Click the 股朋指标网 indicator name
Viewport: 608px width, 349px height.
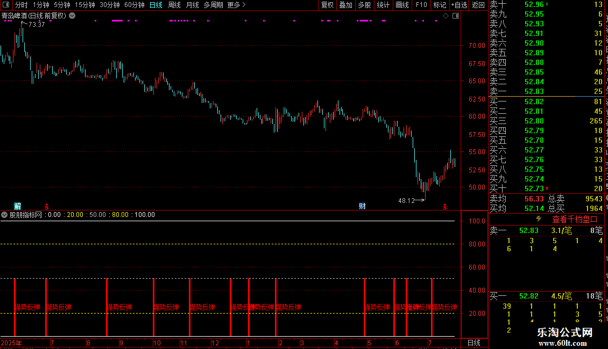tap(26, 215)
